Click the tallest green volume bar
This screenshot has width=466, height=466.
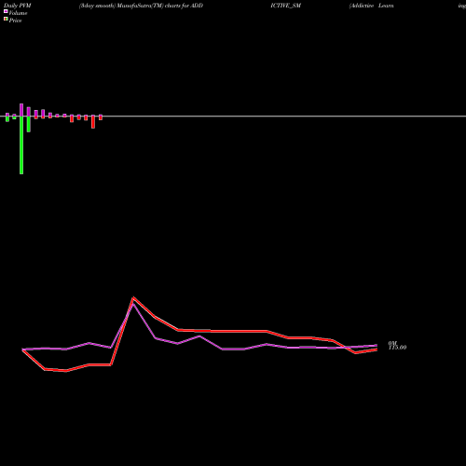pos(21,145)
